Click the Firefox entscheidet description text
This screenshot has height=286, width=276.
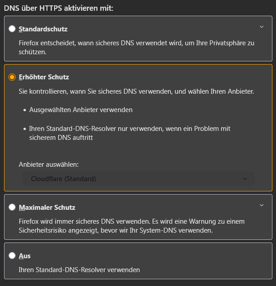coord(136,48)
